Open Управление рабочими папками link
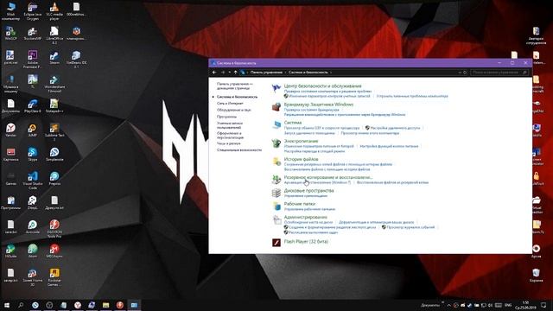 [x=309, y=209]
